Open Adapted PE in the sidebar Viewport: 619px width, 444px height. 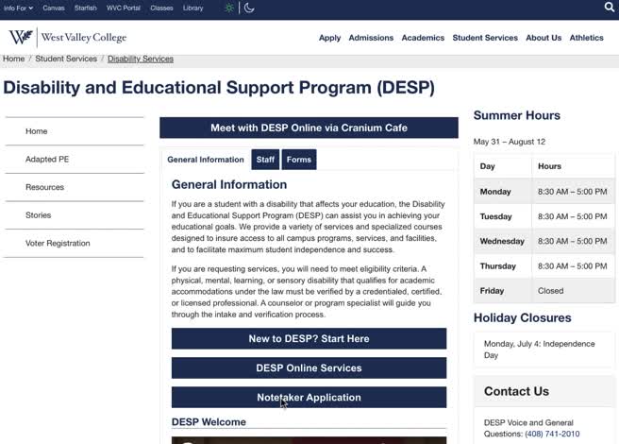coord(47,159)
